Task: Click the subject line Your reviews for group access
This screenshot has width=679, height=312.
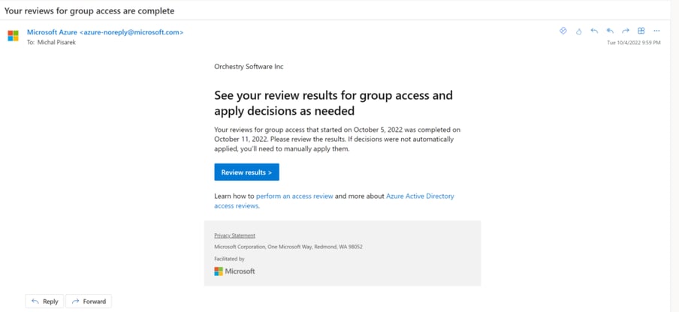Action: [x=89, y=10]
